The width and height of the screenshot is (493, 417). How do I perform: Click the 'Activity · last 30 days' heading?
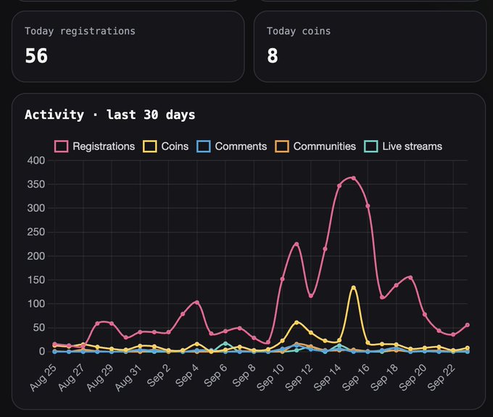click(109, 115)
